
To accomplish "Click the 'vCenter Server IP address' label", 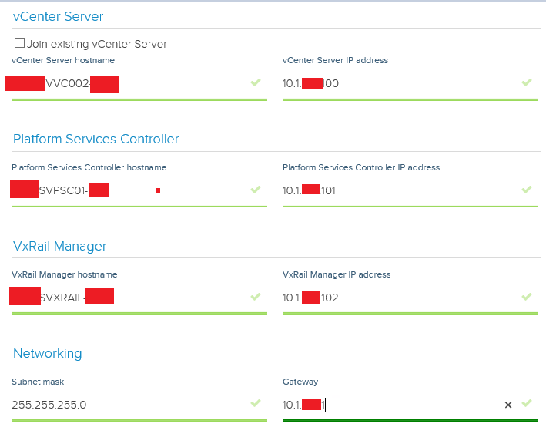I will (x=335, y=60).
